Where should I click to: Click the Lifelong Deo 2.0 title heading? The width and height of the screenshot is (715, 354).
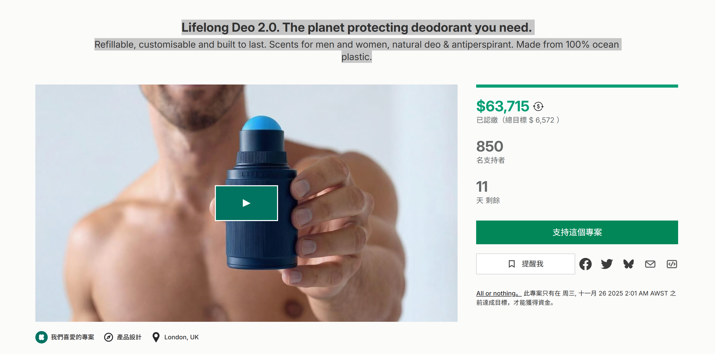coord(357,28)
